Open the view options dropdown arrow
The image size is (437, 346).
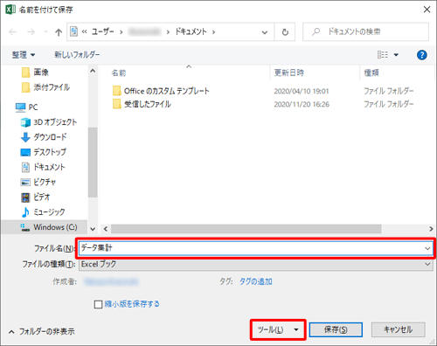click(x=396, y=55)
